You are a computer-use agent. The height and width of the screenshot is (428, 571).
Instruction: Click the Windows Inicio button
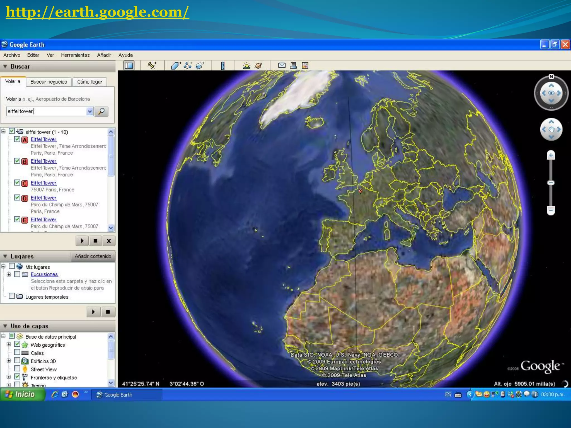(x=22, y=394)
